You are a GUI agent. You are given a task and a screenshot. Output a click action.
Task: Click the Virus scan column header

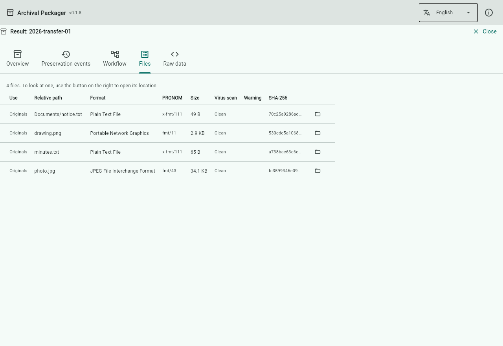[226, 98]
